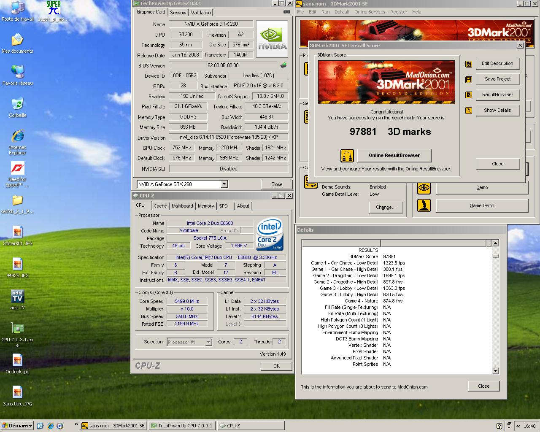
Task: Expand the quick launch overflow chevron
Action: click(x=76, y=425)
